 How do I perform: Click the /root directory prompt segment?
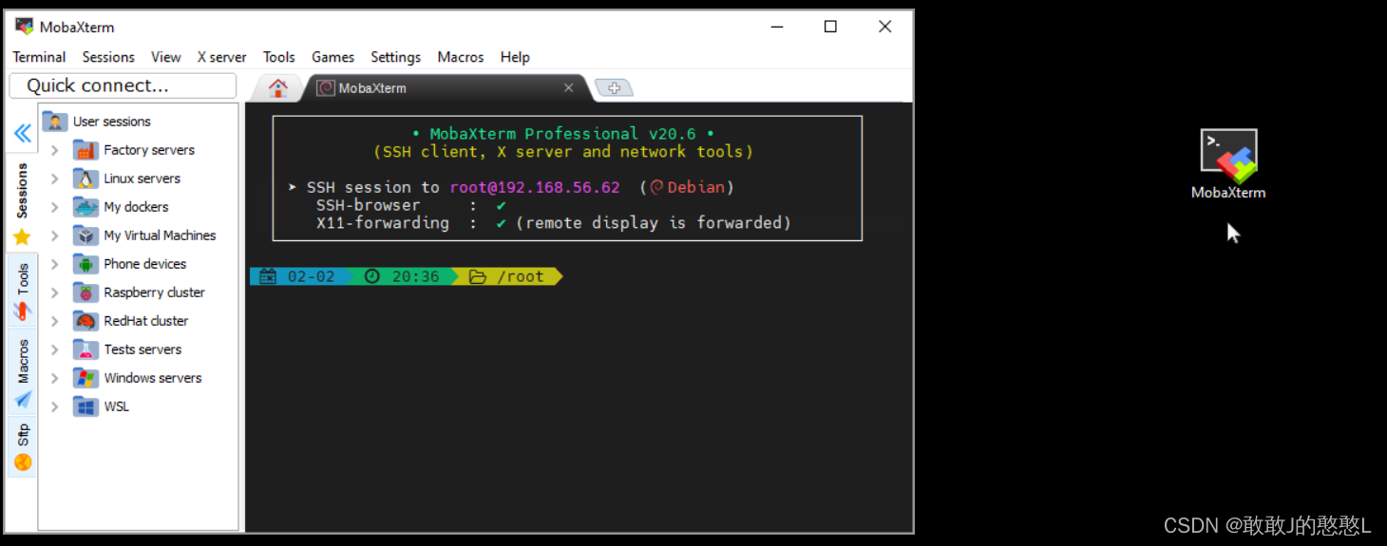tap(509, 276)
